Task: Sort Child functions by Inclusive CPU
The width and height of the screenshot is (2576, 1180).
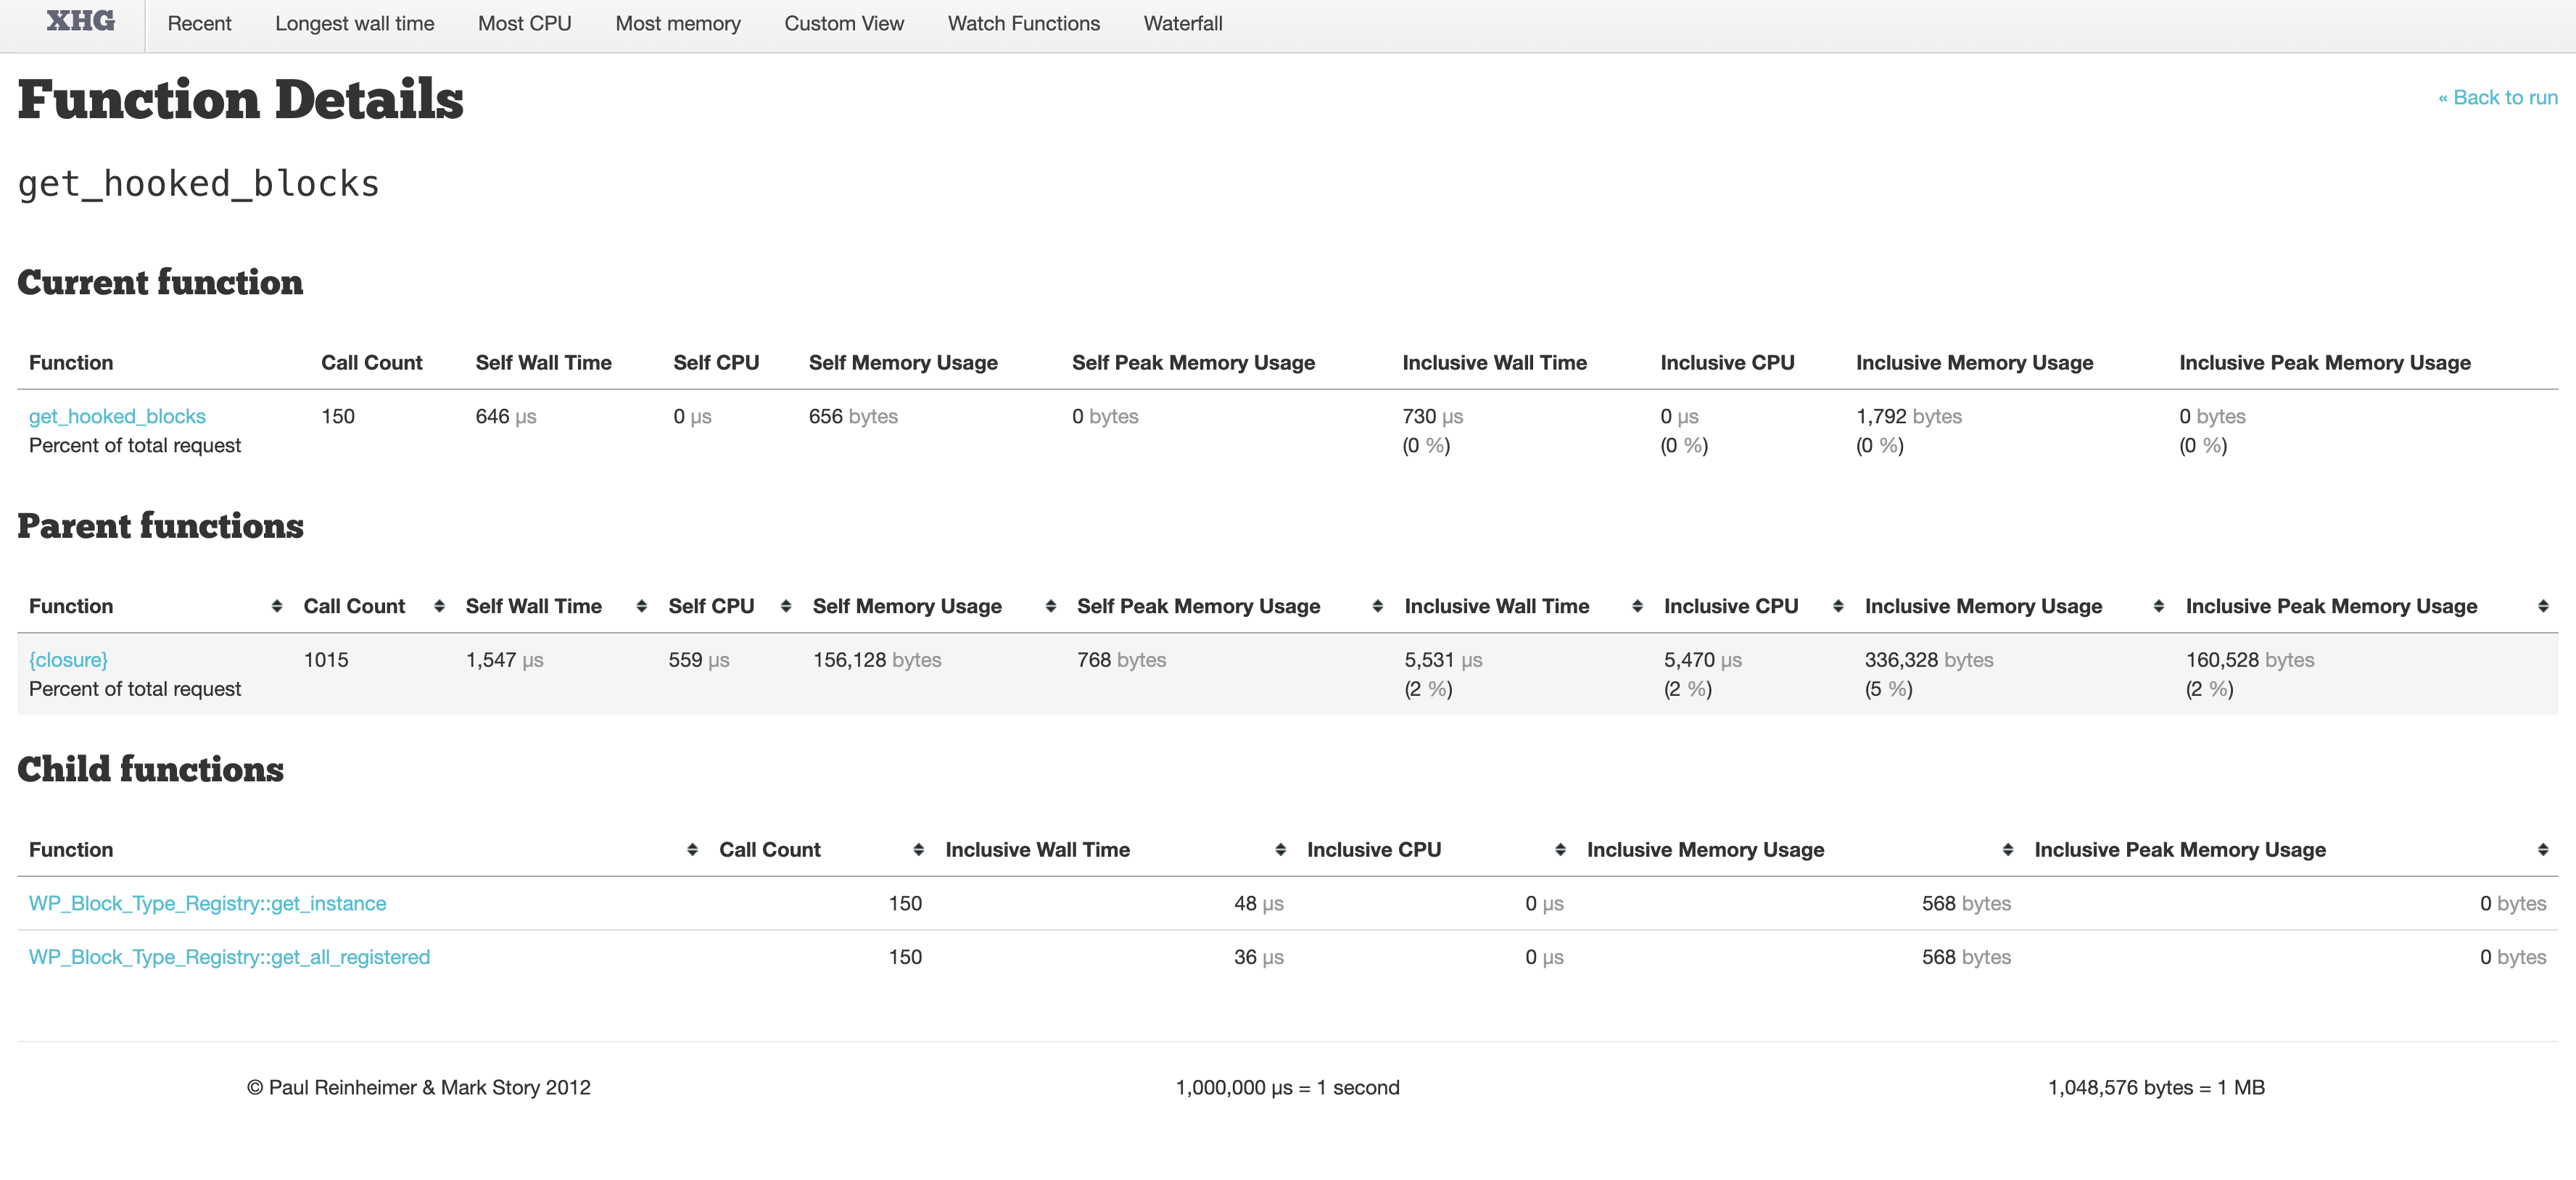Action: (x=1373, y=850)
